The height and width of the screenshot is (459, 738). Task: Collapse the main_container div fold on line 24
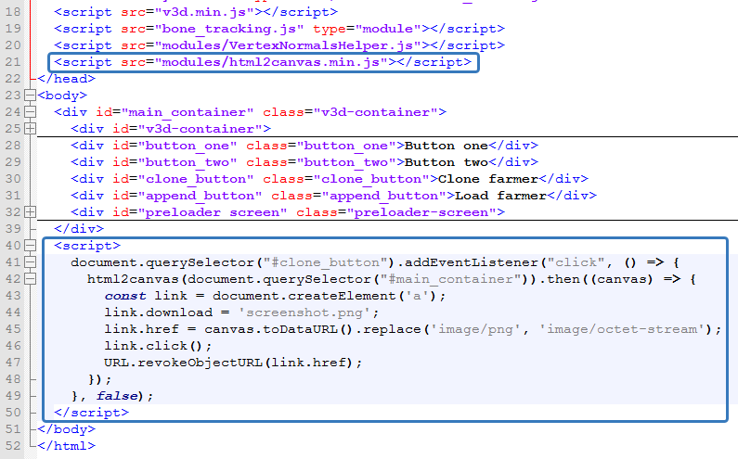pos(30,112)
